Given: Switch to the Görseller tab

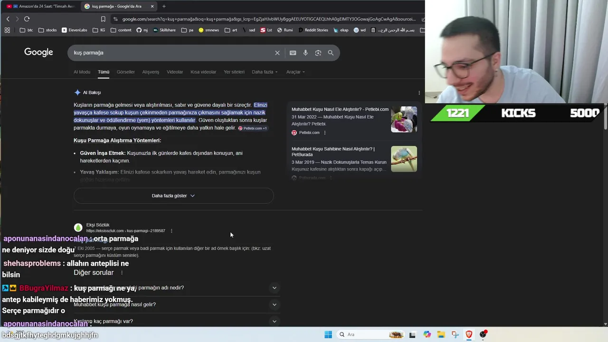Looking at the screenshot, I should 126,72.
